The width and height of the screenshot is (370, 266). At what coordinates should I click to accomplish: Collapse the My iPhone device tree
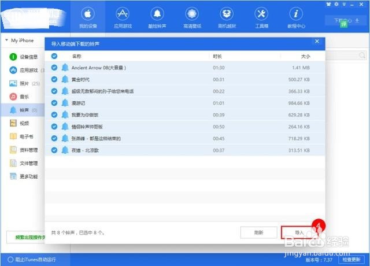[x=6, y=40]
